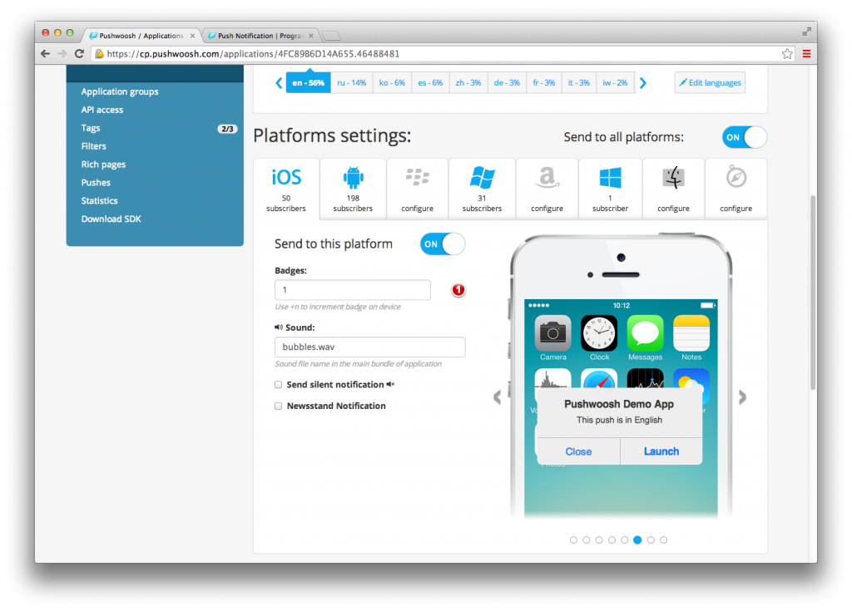Viewport: 852px width, 611px height.
Task: Open the Chrome hamburger menu
Action: (x=807, y=54)
